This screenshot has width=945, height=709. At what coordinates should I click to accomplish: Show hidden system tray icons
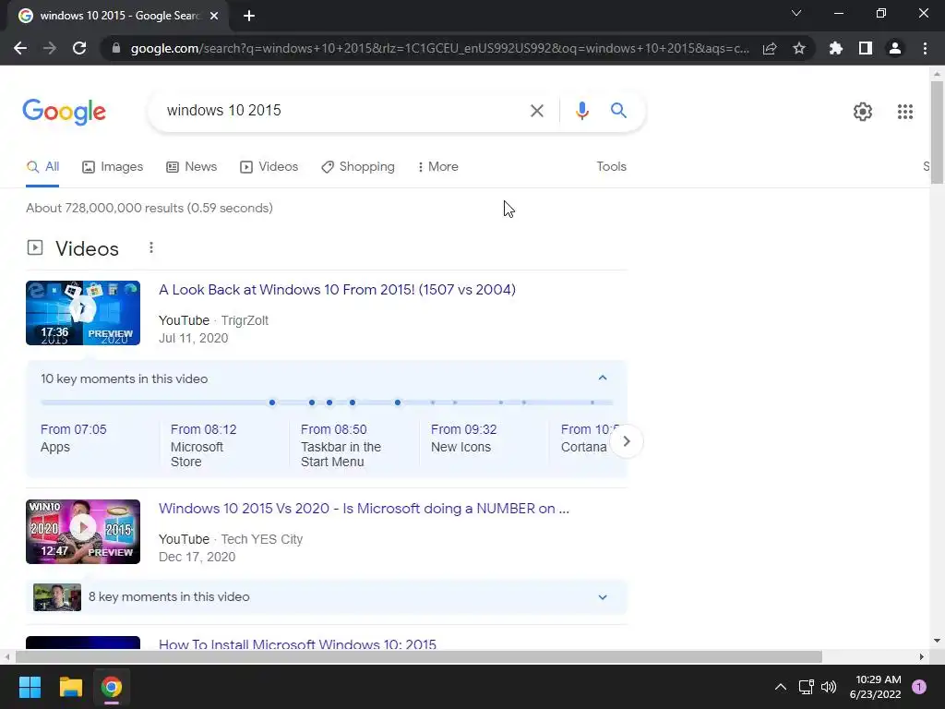[780, 687]
